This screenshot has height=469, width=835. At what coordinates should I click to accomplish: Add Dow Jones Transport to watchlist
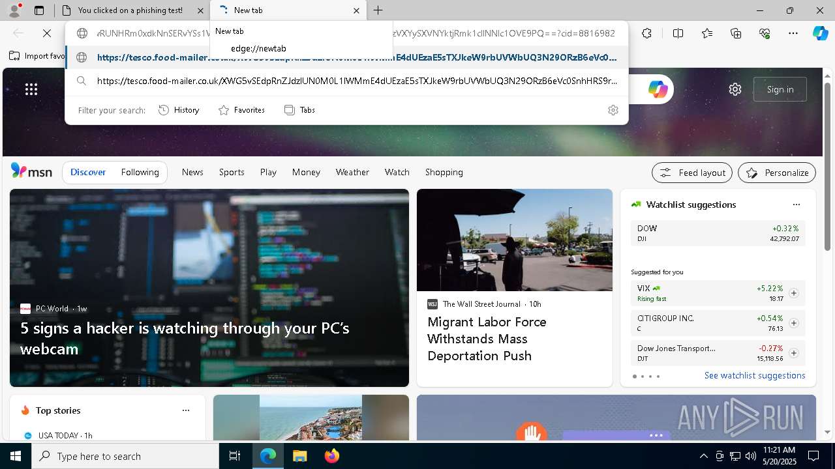(793, 353)
